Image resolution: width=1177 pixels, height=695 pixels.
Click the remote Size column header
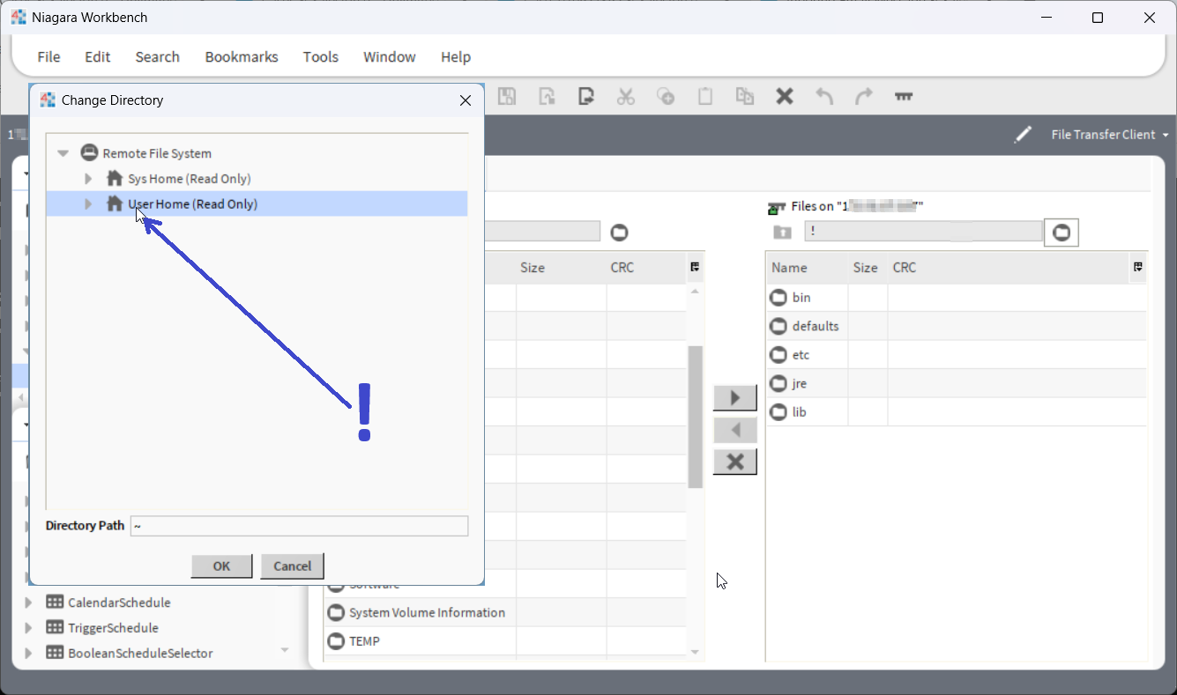pos(868,268)
